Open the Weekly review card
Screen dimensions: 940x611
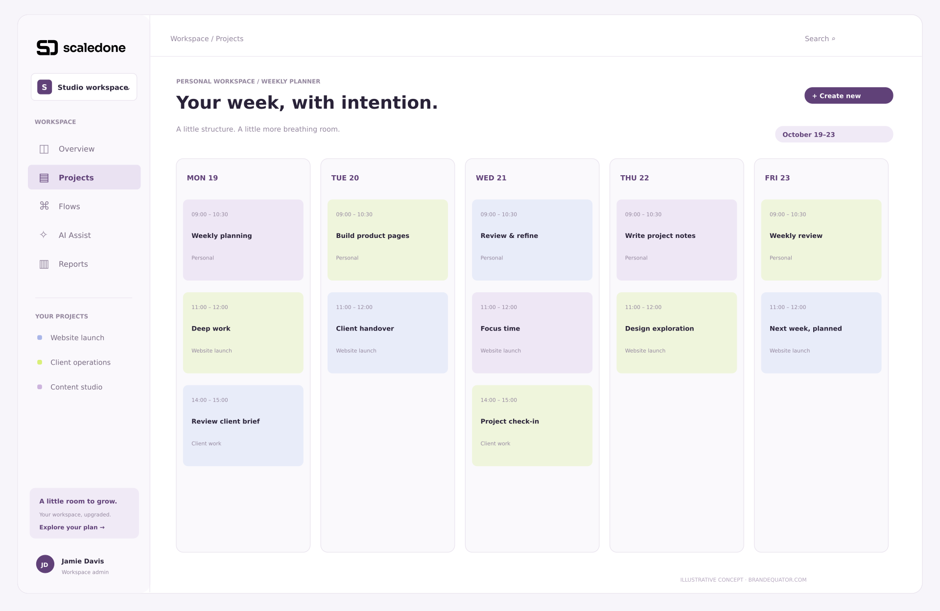(x=821, y=240)
